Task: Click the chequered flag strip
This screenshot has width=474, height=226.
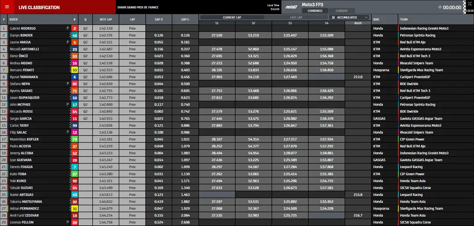Action: point(464,7)
